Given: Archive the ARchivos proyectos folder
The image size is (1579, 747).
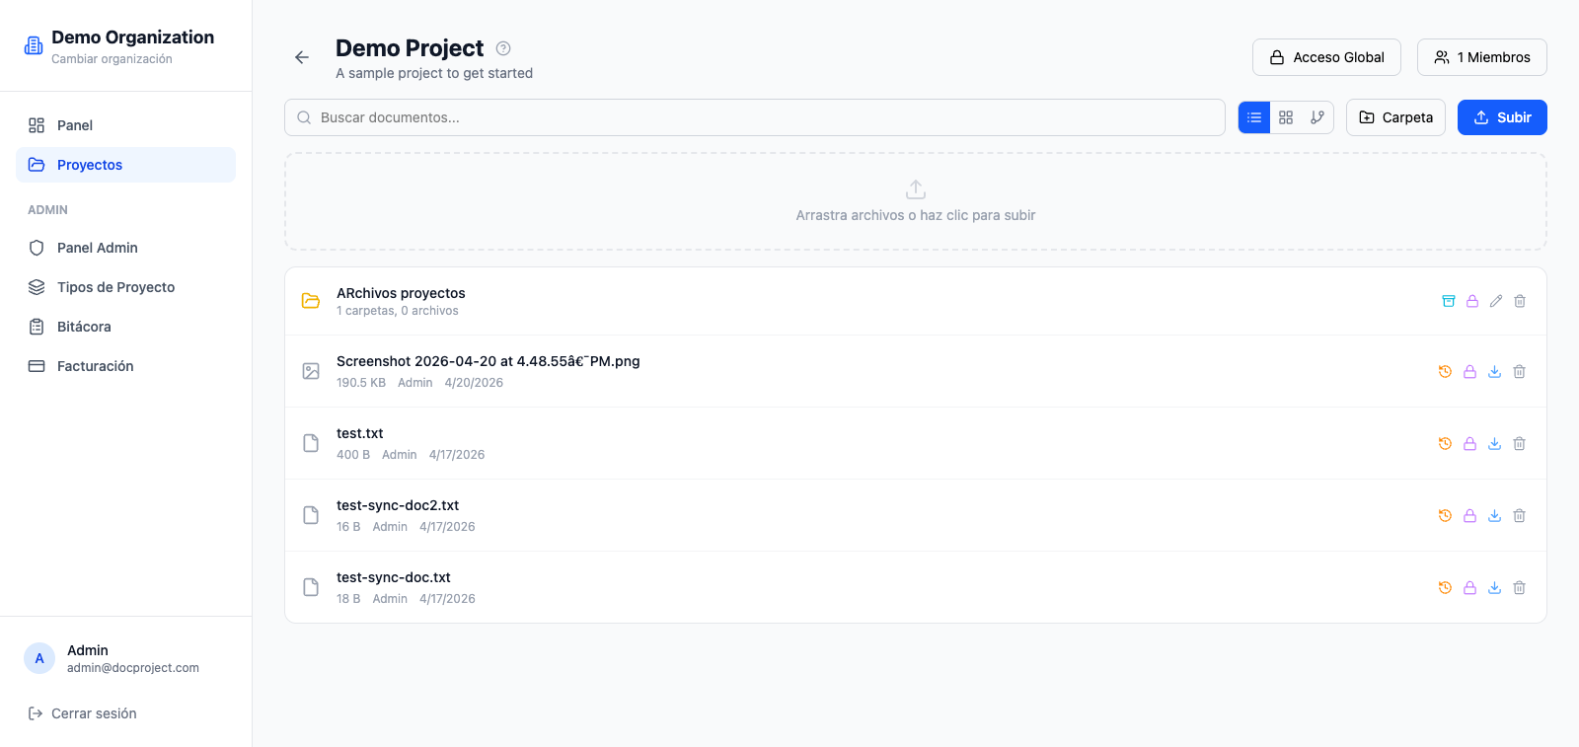Looking at the screenshot, I should (1449, 301).
